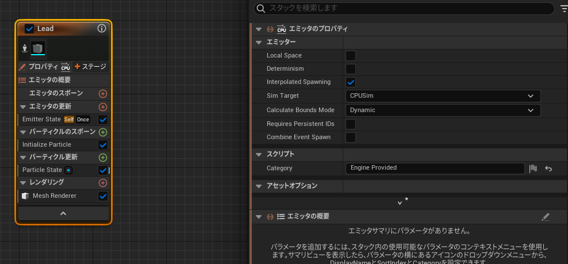The width and height of the screenshot is (568, 264).
Task: Add module to エミッタのスポーン
Action: click(103, 94)
